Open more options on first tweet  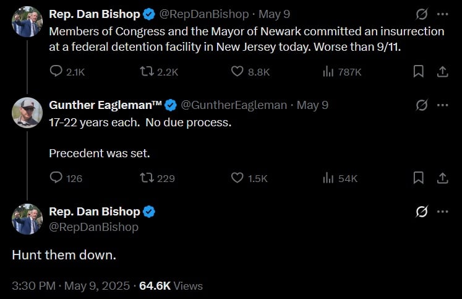[x=442, y=14]
